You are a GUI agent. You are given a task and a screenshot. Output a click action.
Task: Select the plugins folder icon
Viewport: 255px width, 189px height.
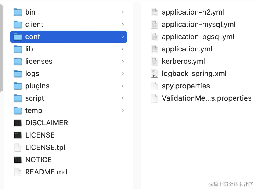(x=18, y=86)
